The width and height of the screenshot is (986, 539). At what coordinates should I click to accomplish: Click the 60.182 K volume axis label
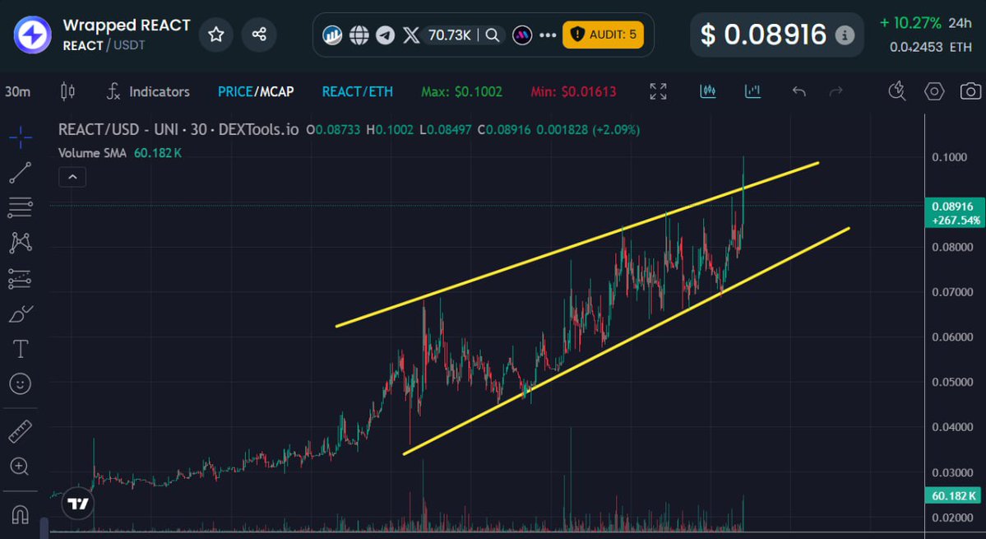pyautogui.click(x=956, y=495)
